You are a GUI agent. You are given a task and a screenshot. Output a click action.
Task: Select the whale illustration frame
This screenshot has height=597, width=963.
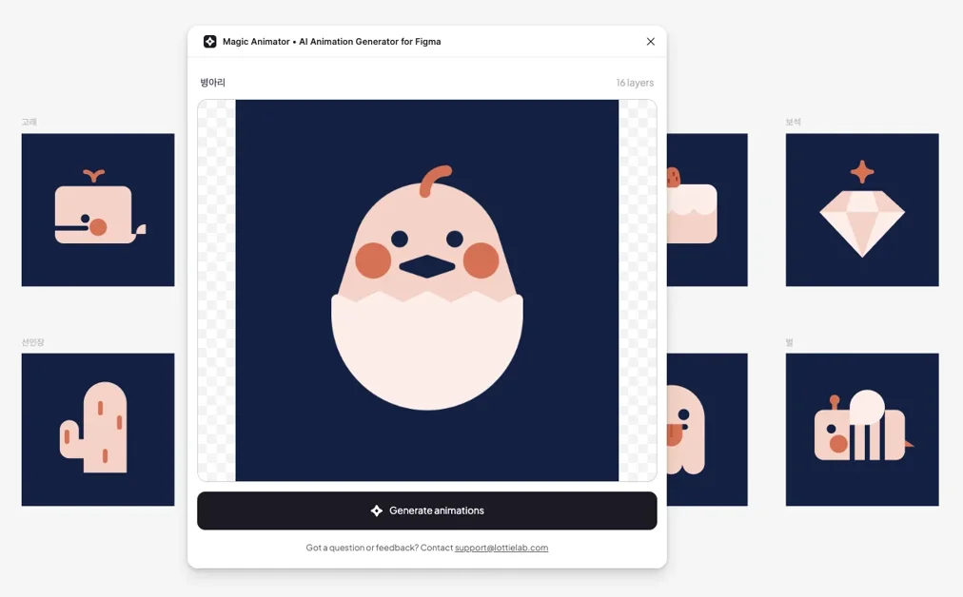98,210
